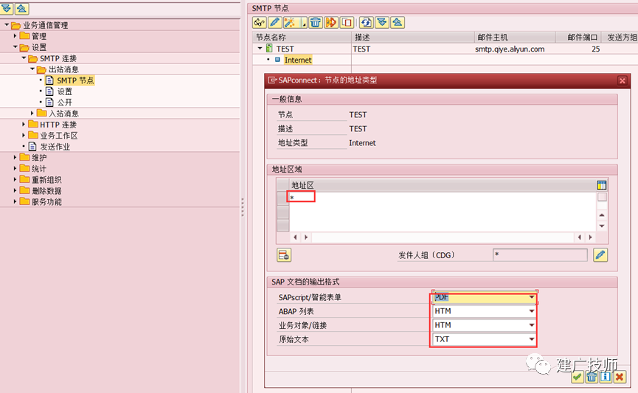
Task: Select the SMTP 节点 tree item
Action: pos(75,80)
